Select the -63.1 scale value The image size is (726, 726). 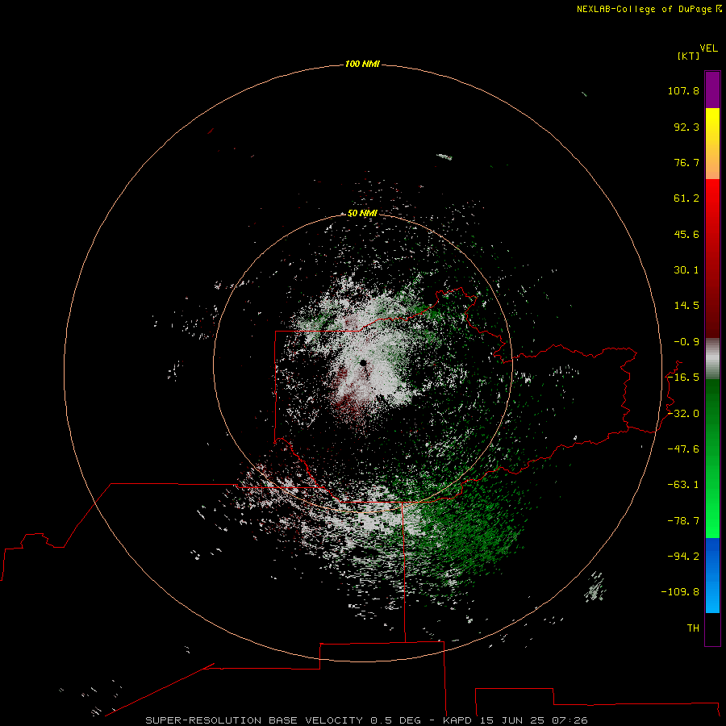[x=683, y=485]
